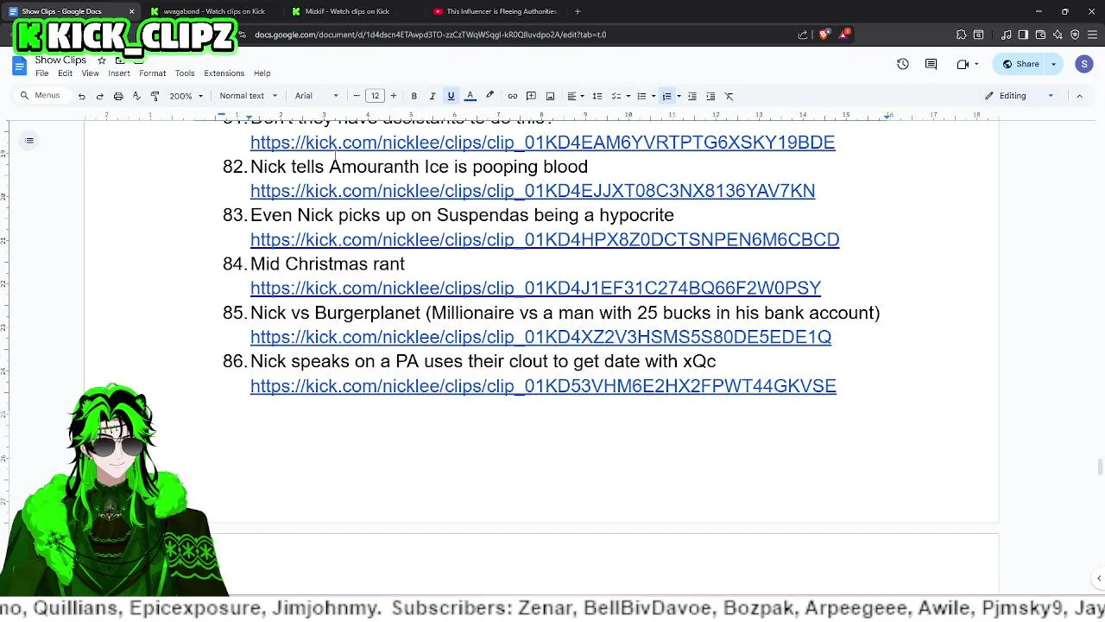Open line and paragraph spacing
The image size is (1105, 622).
pyautogui.click(x=597, y=96)
